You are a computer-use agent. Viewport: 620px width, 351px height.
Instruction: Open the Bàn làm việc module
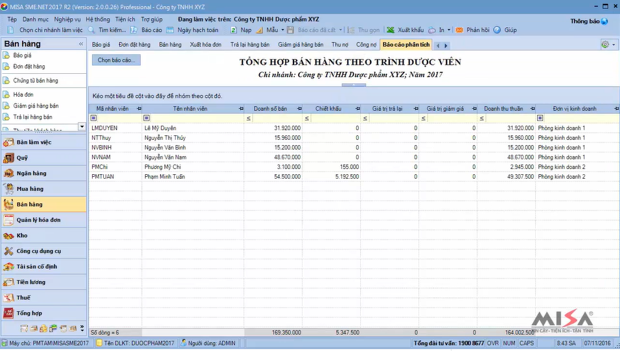coord(43,142)
